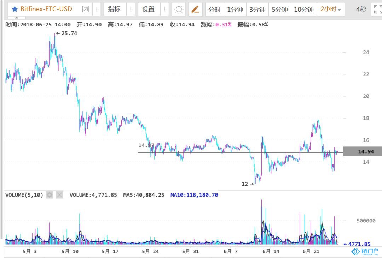Click the 涨幅 0.31% value
Image resolution: width=382 pixels, height=258 pixels.
[x=216, y=25]
